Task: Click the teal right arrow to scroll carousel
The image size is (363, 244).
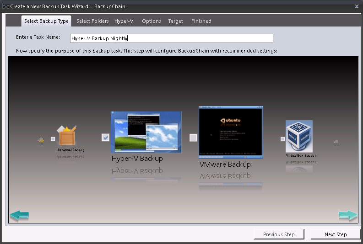Action: click(348, 216)
